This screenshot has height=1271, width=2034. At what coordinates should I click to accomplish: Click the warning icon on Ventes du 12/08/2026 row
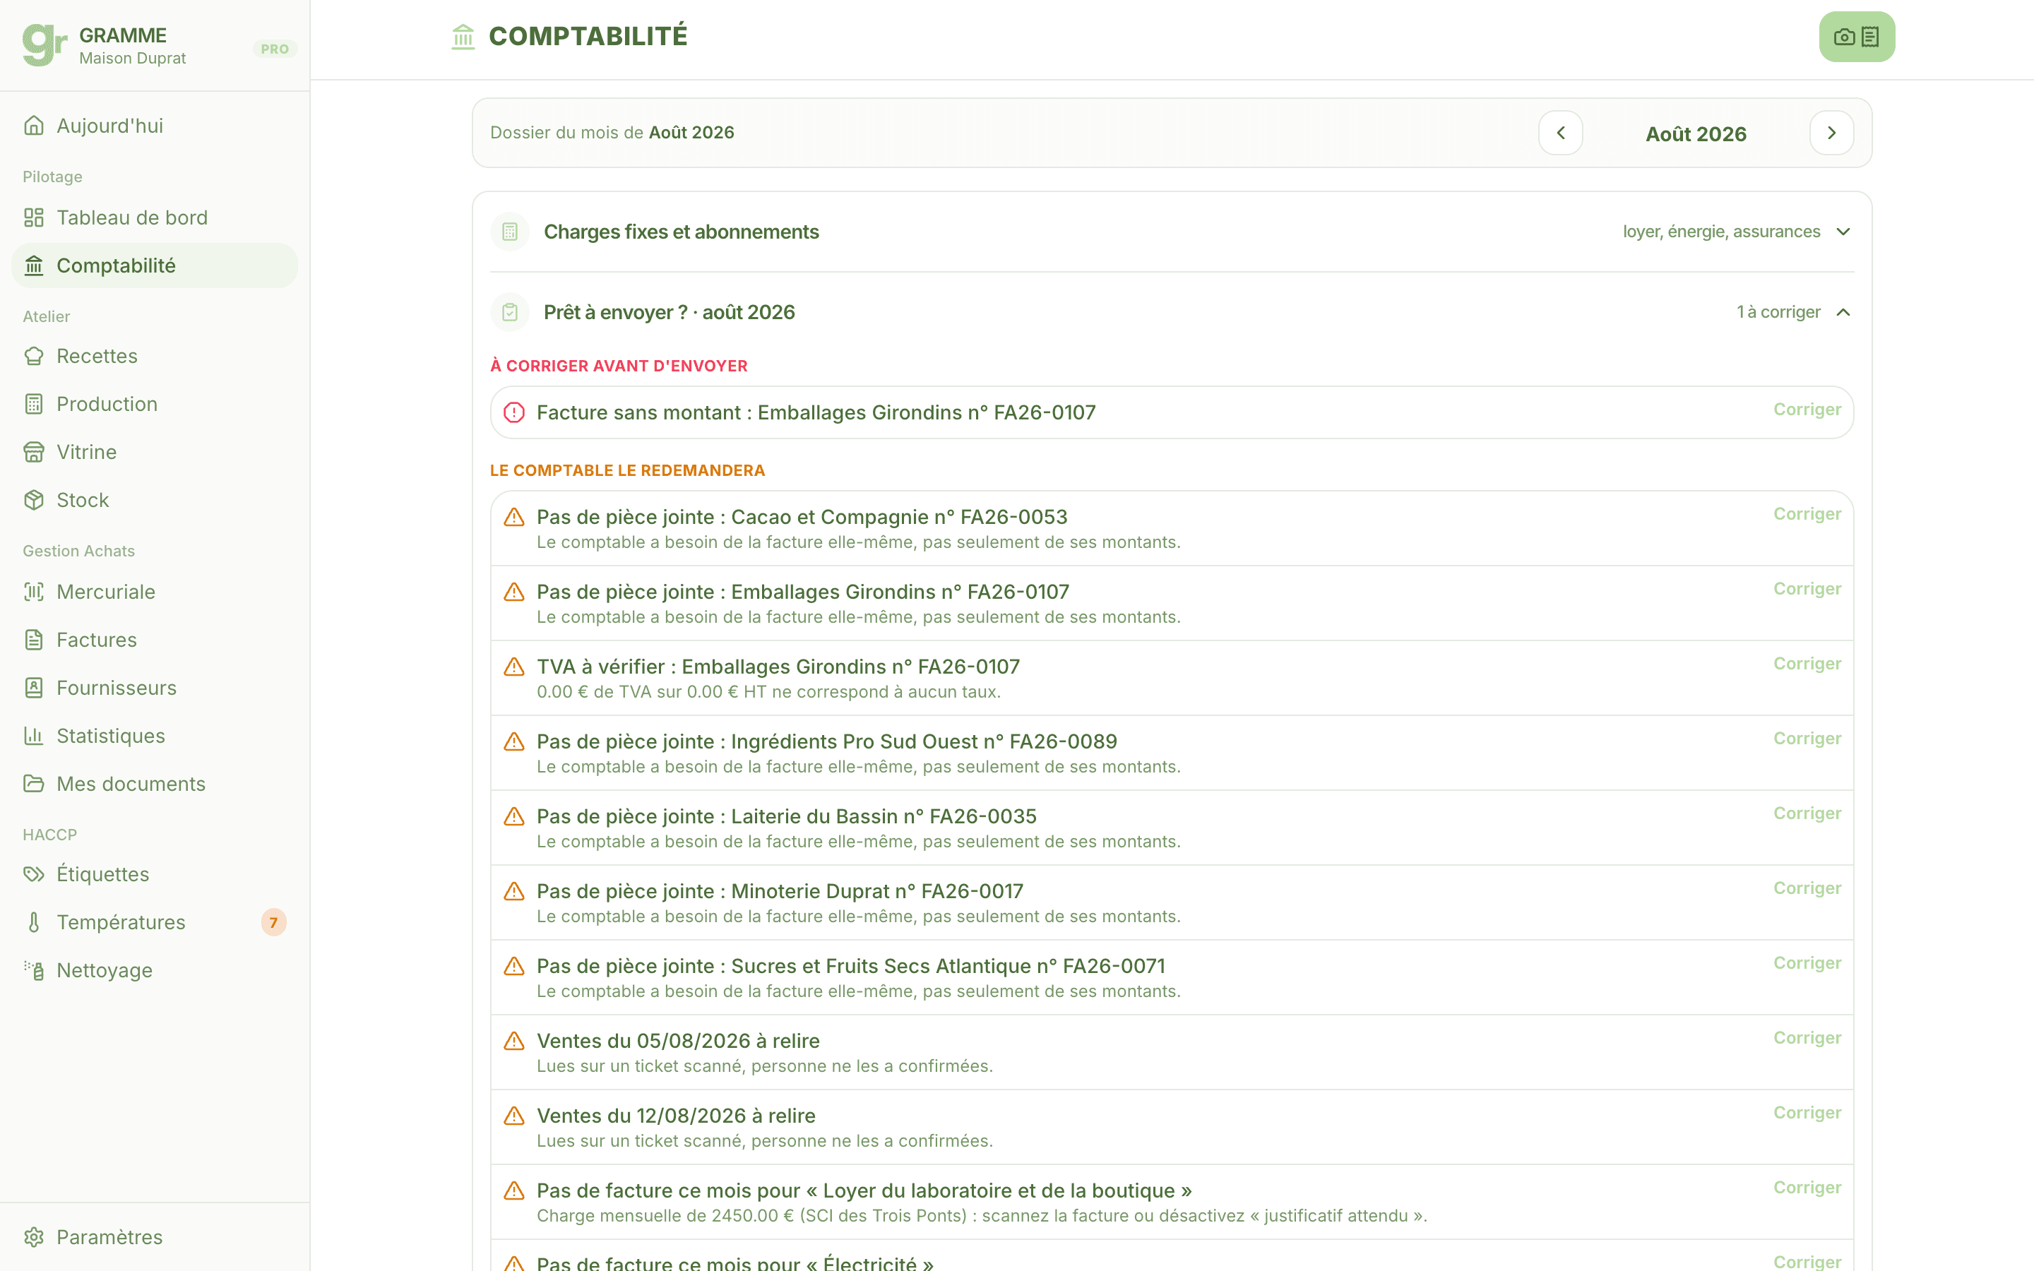[x=514, y=1116]
